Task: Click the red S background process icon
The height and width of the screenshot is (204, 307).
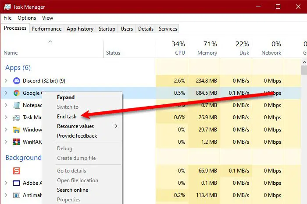Action: click(x=17, y=171)
